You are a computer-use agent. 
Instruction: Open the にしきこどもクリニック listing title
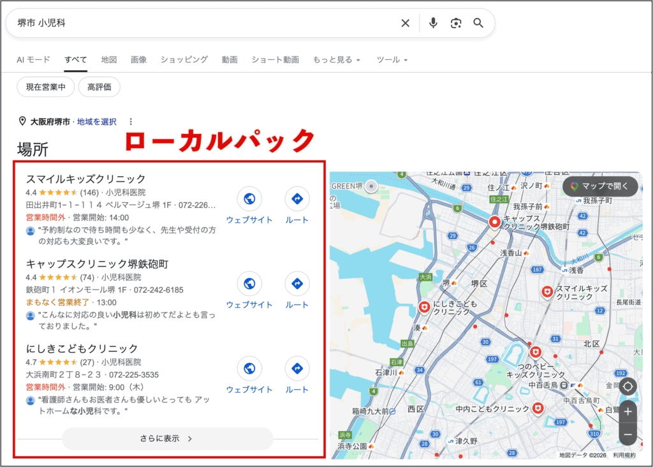tap(82, 348)
